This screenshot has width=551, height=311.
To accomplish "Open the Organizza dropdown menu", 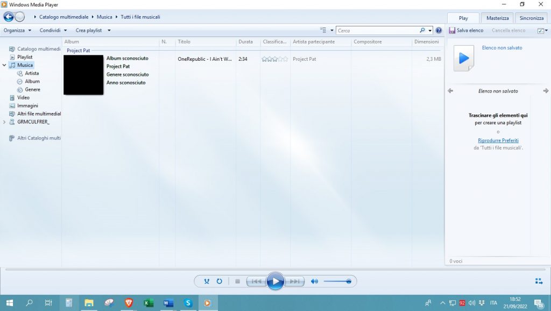I will point(16,30).
